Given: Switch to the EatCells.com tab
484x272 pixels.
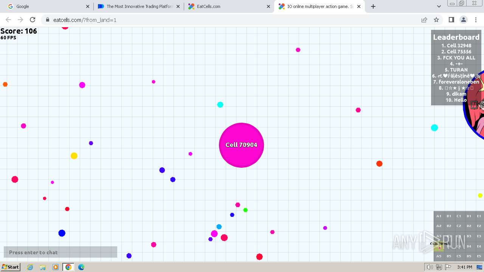Looking at the screenshot, I should pos(229,6).
